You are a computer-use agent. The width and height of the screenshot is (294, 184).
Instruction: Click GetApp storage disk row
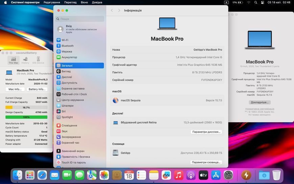(x=167, y=153)
